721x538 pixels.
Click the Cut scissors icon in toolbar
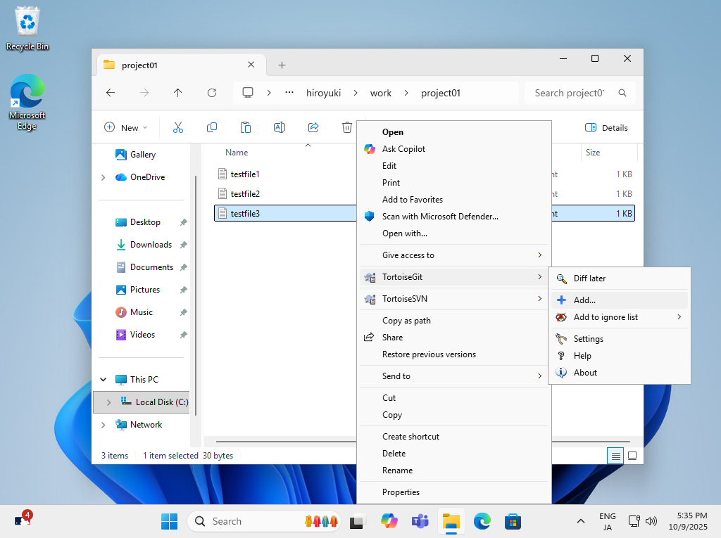click(178, 127)
